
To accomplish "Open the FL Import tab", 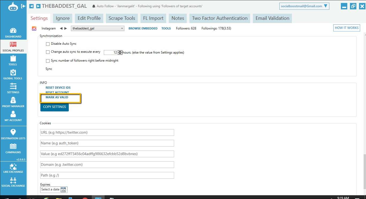I will click(153, 18).
